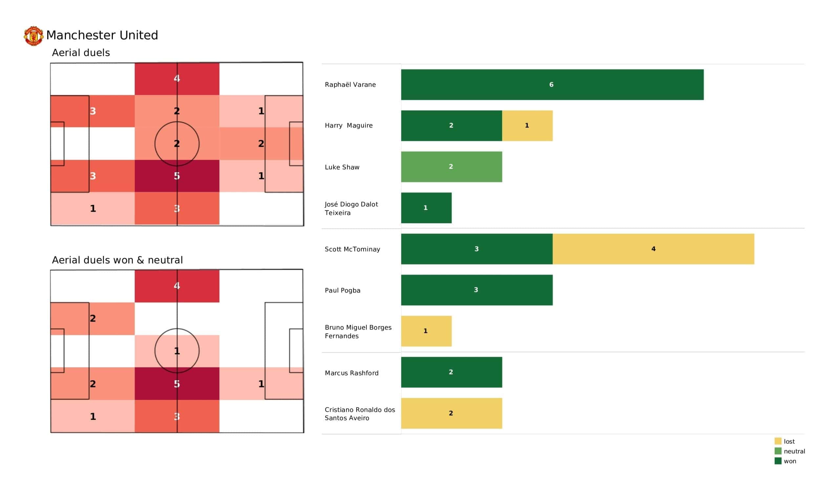Image resolution: width=840 pixels, height=493 pixels.
Task: Select Raphaël Varane's green bar showing 6
Action: coord(552,85)
